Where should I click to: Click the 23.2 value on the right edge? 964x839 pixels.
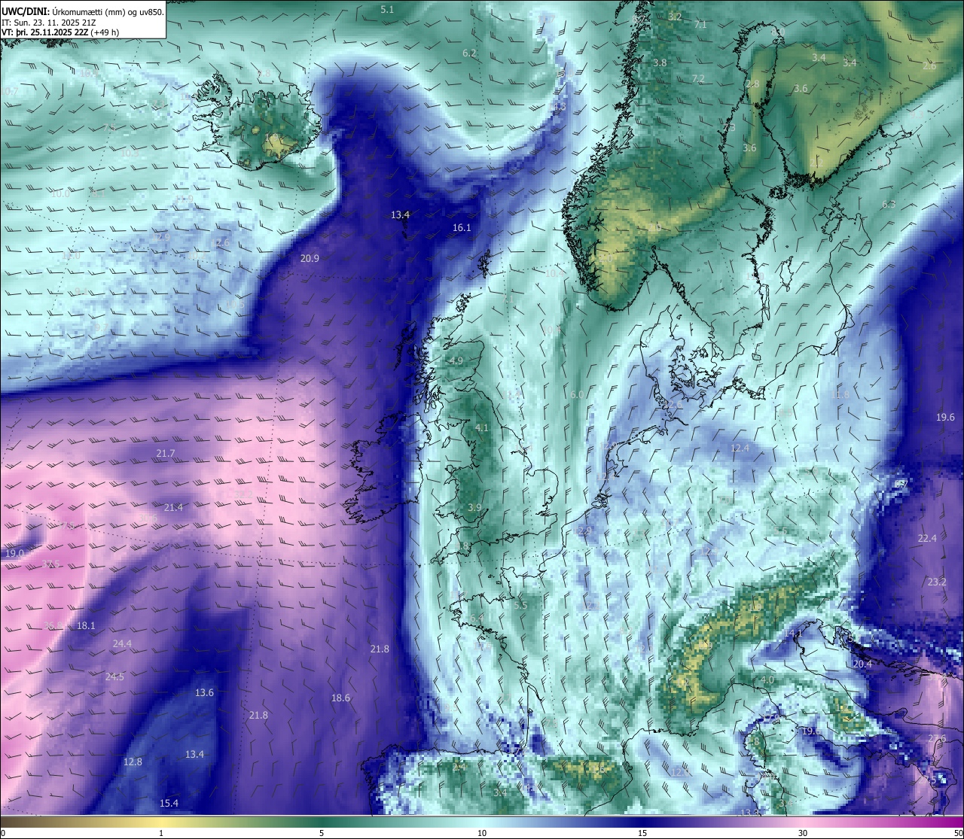coord(937,582)
